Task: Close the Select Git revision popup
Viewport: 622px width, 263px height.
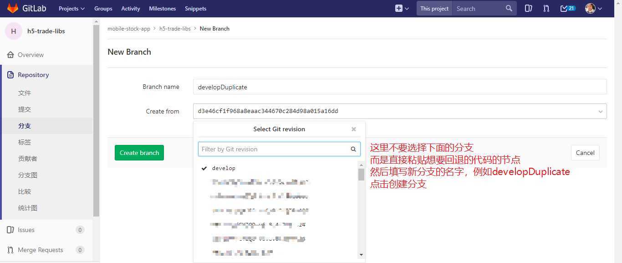Action: [x=353, y=129]
